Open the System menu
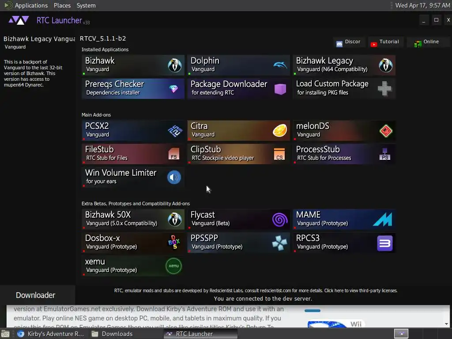452x339 pixels. pyautogui.click(x=86, y=5)
